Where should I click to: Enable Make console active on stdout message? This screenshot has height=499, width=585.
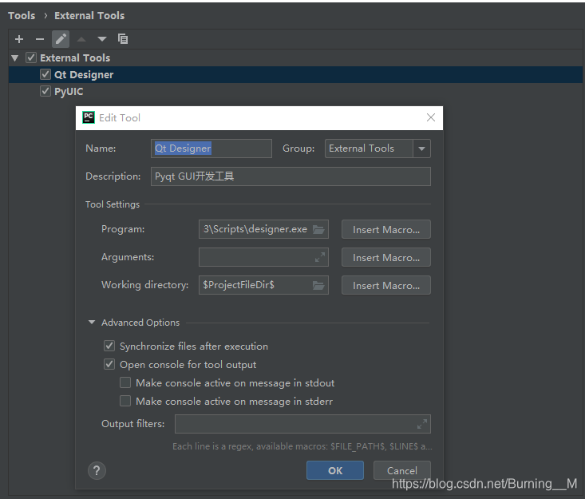click(125, 382)
